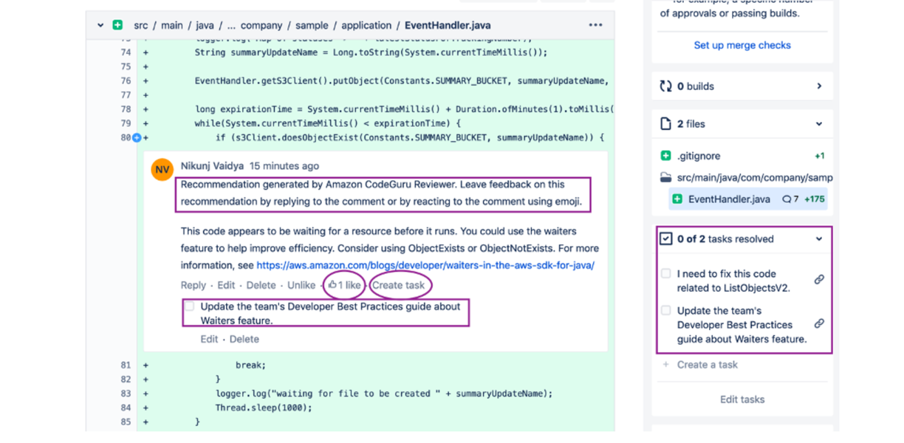
Task: Tick the ListObjectsV2 task checkbox in sidebar
Action: tap(666, 274)
